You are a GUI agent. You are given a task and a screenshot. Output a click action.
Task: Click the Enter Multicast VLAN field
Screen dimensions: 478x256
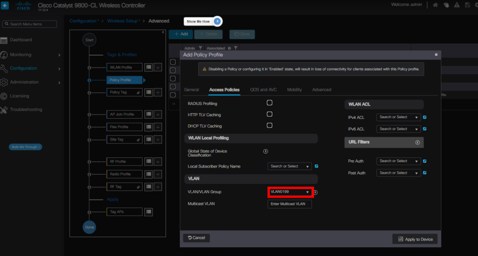point(289,204)
